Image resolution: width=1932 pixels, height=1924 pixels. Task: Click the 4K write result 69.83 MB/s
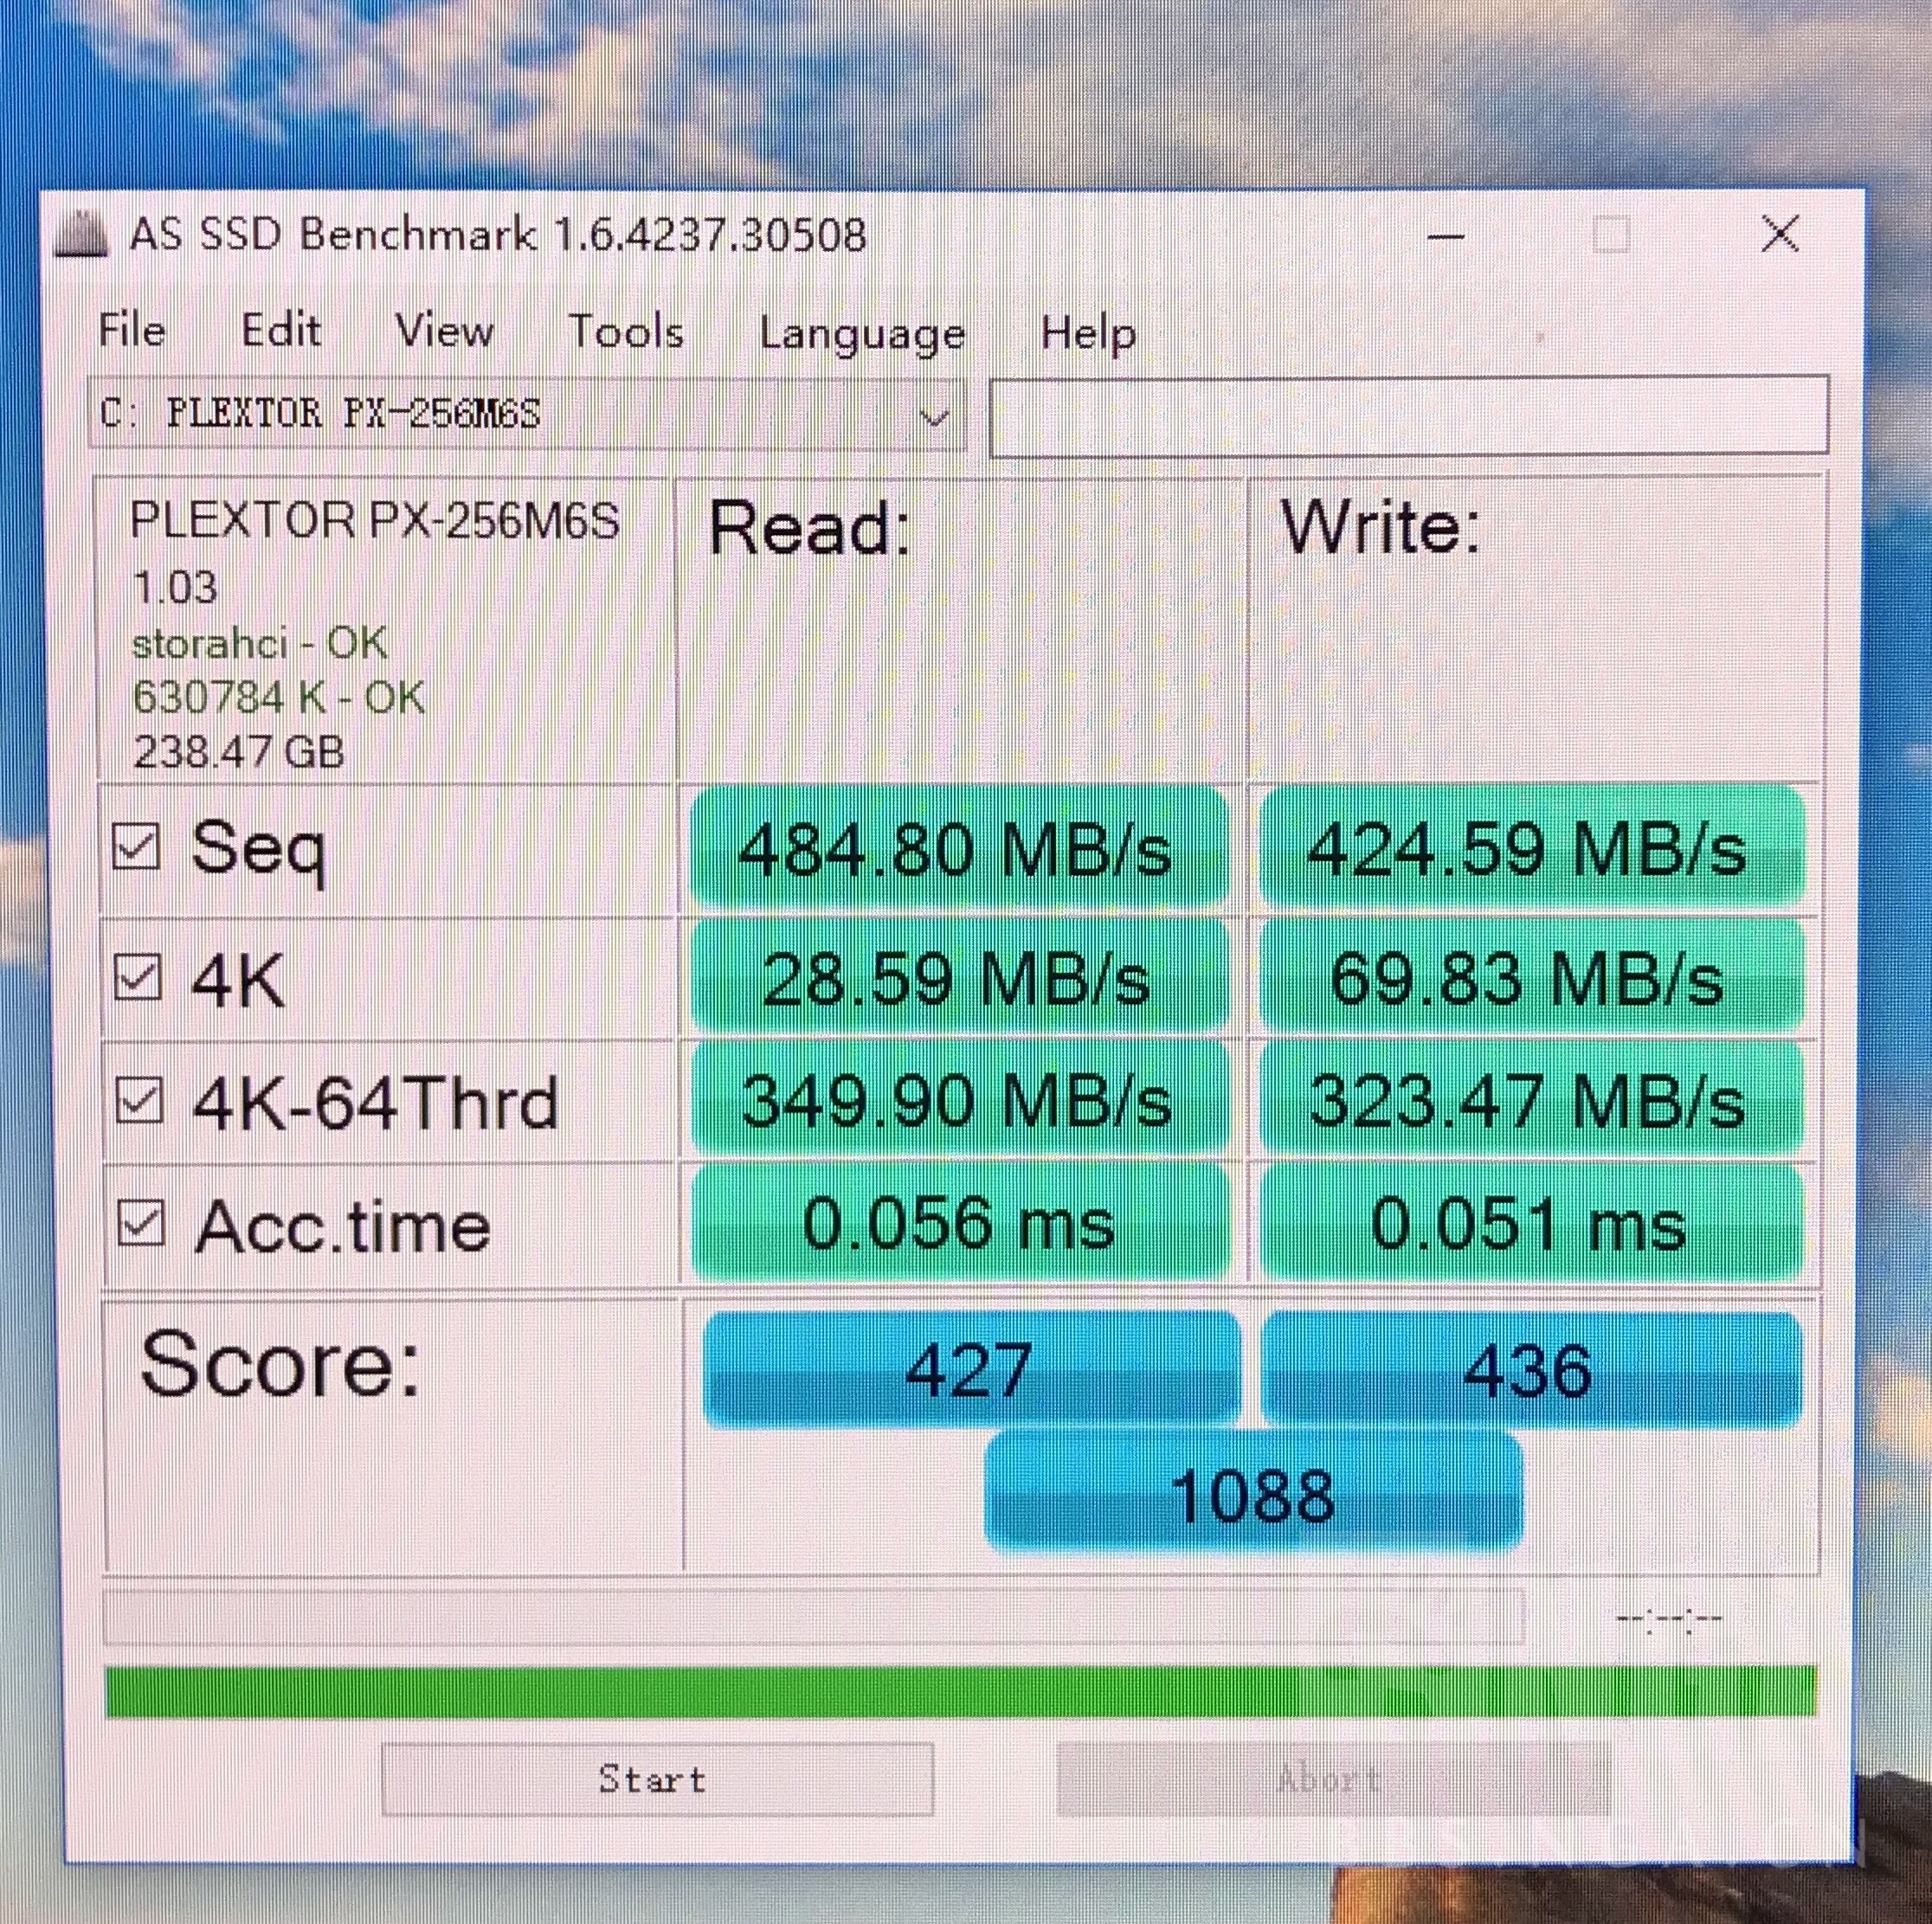tap(1532, 977)
